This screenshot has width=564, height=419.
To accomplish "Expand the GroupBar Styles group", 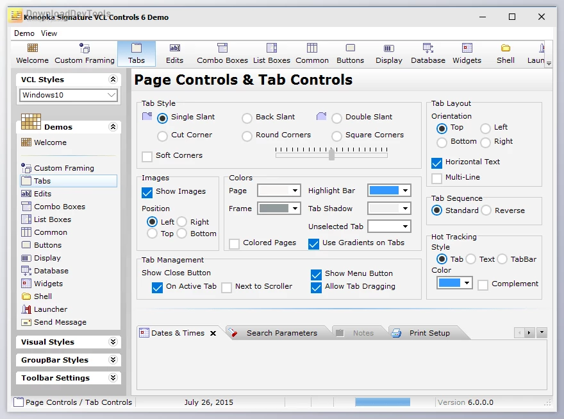I will click(x=113, y=359).
